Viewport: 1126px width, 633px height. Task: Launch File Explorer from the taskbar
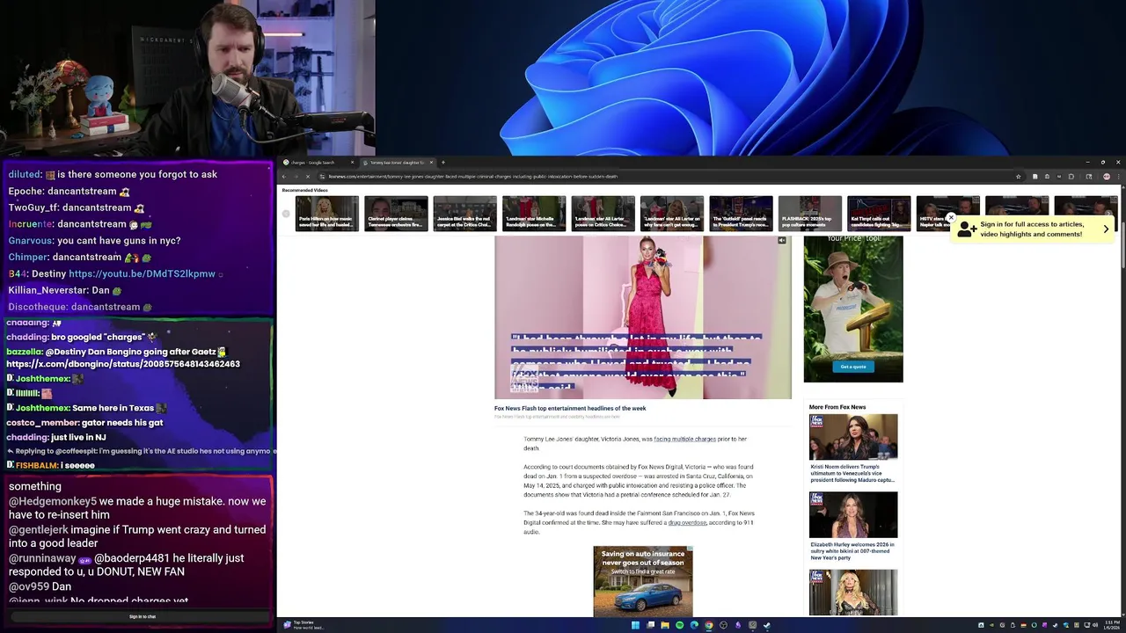pyautogui.click(x=665, y=625)
